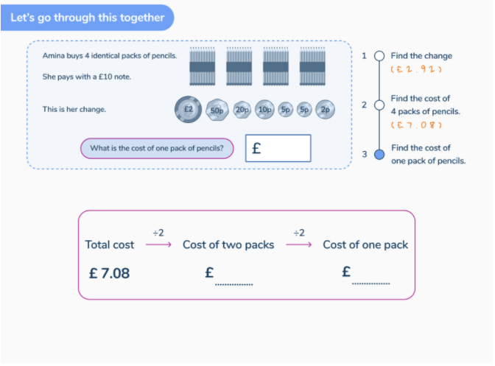Click the 2p coin icon
The image size is (495, 366).
coord(325,110)
